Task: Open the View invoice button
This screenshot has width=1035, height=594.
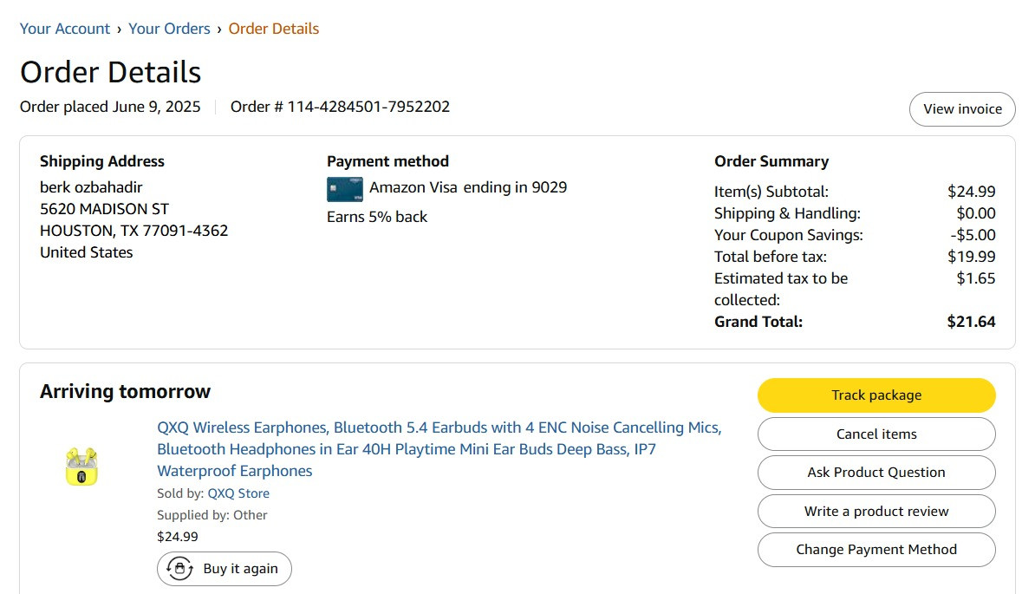Action: point(962,109)
